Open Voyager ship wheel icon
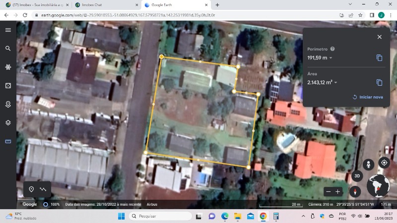The height and width of the screenshot is (223, 397). tap(8, 67)
